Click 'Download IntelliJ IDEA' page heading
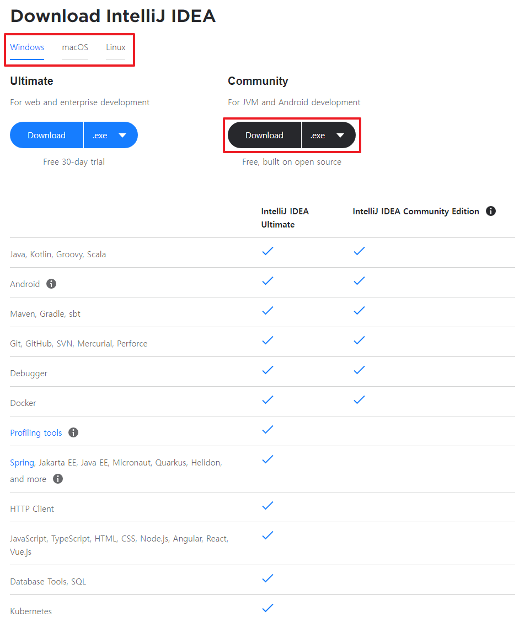This screenshot has height=628, width=519. tap(113, 16)
